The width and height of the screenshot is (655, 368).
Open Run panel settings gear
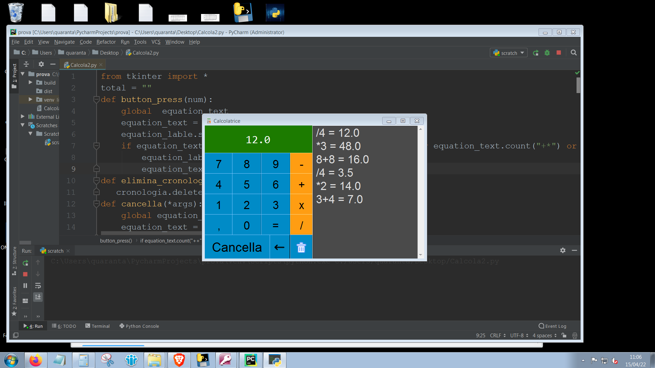point(563,251)
